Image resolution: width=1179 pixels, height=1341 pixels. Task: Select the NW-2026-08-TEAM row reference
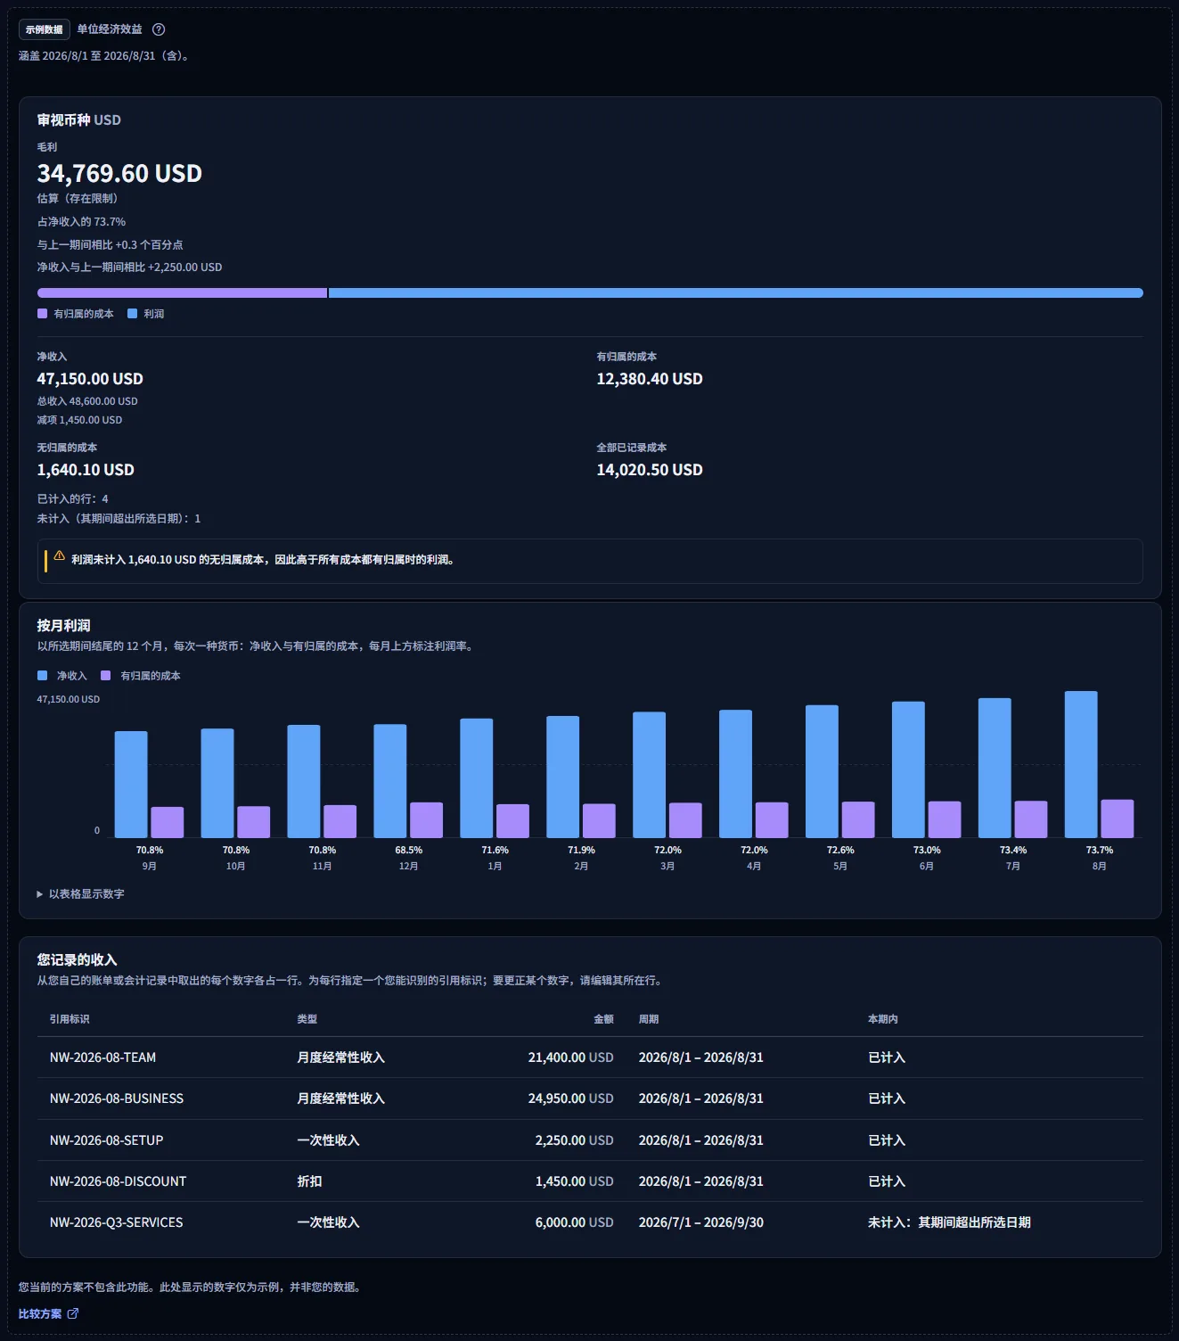[102, 1057]
